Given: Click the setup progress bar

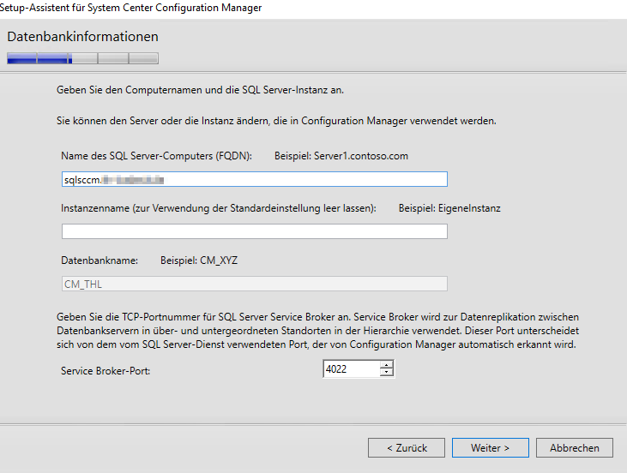Looking at the screenshot, I should pos(83,58).
